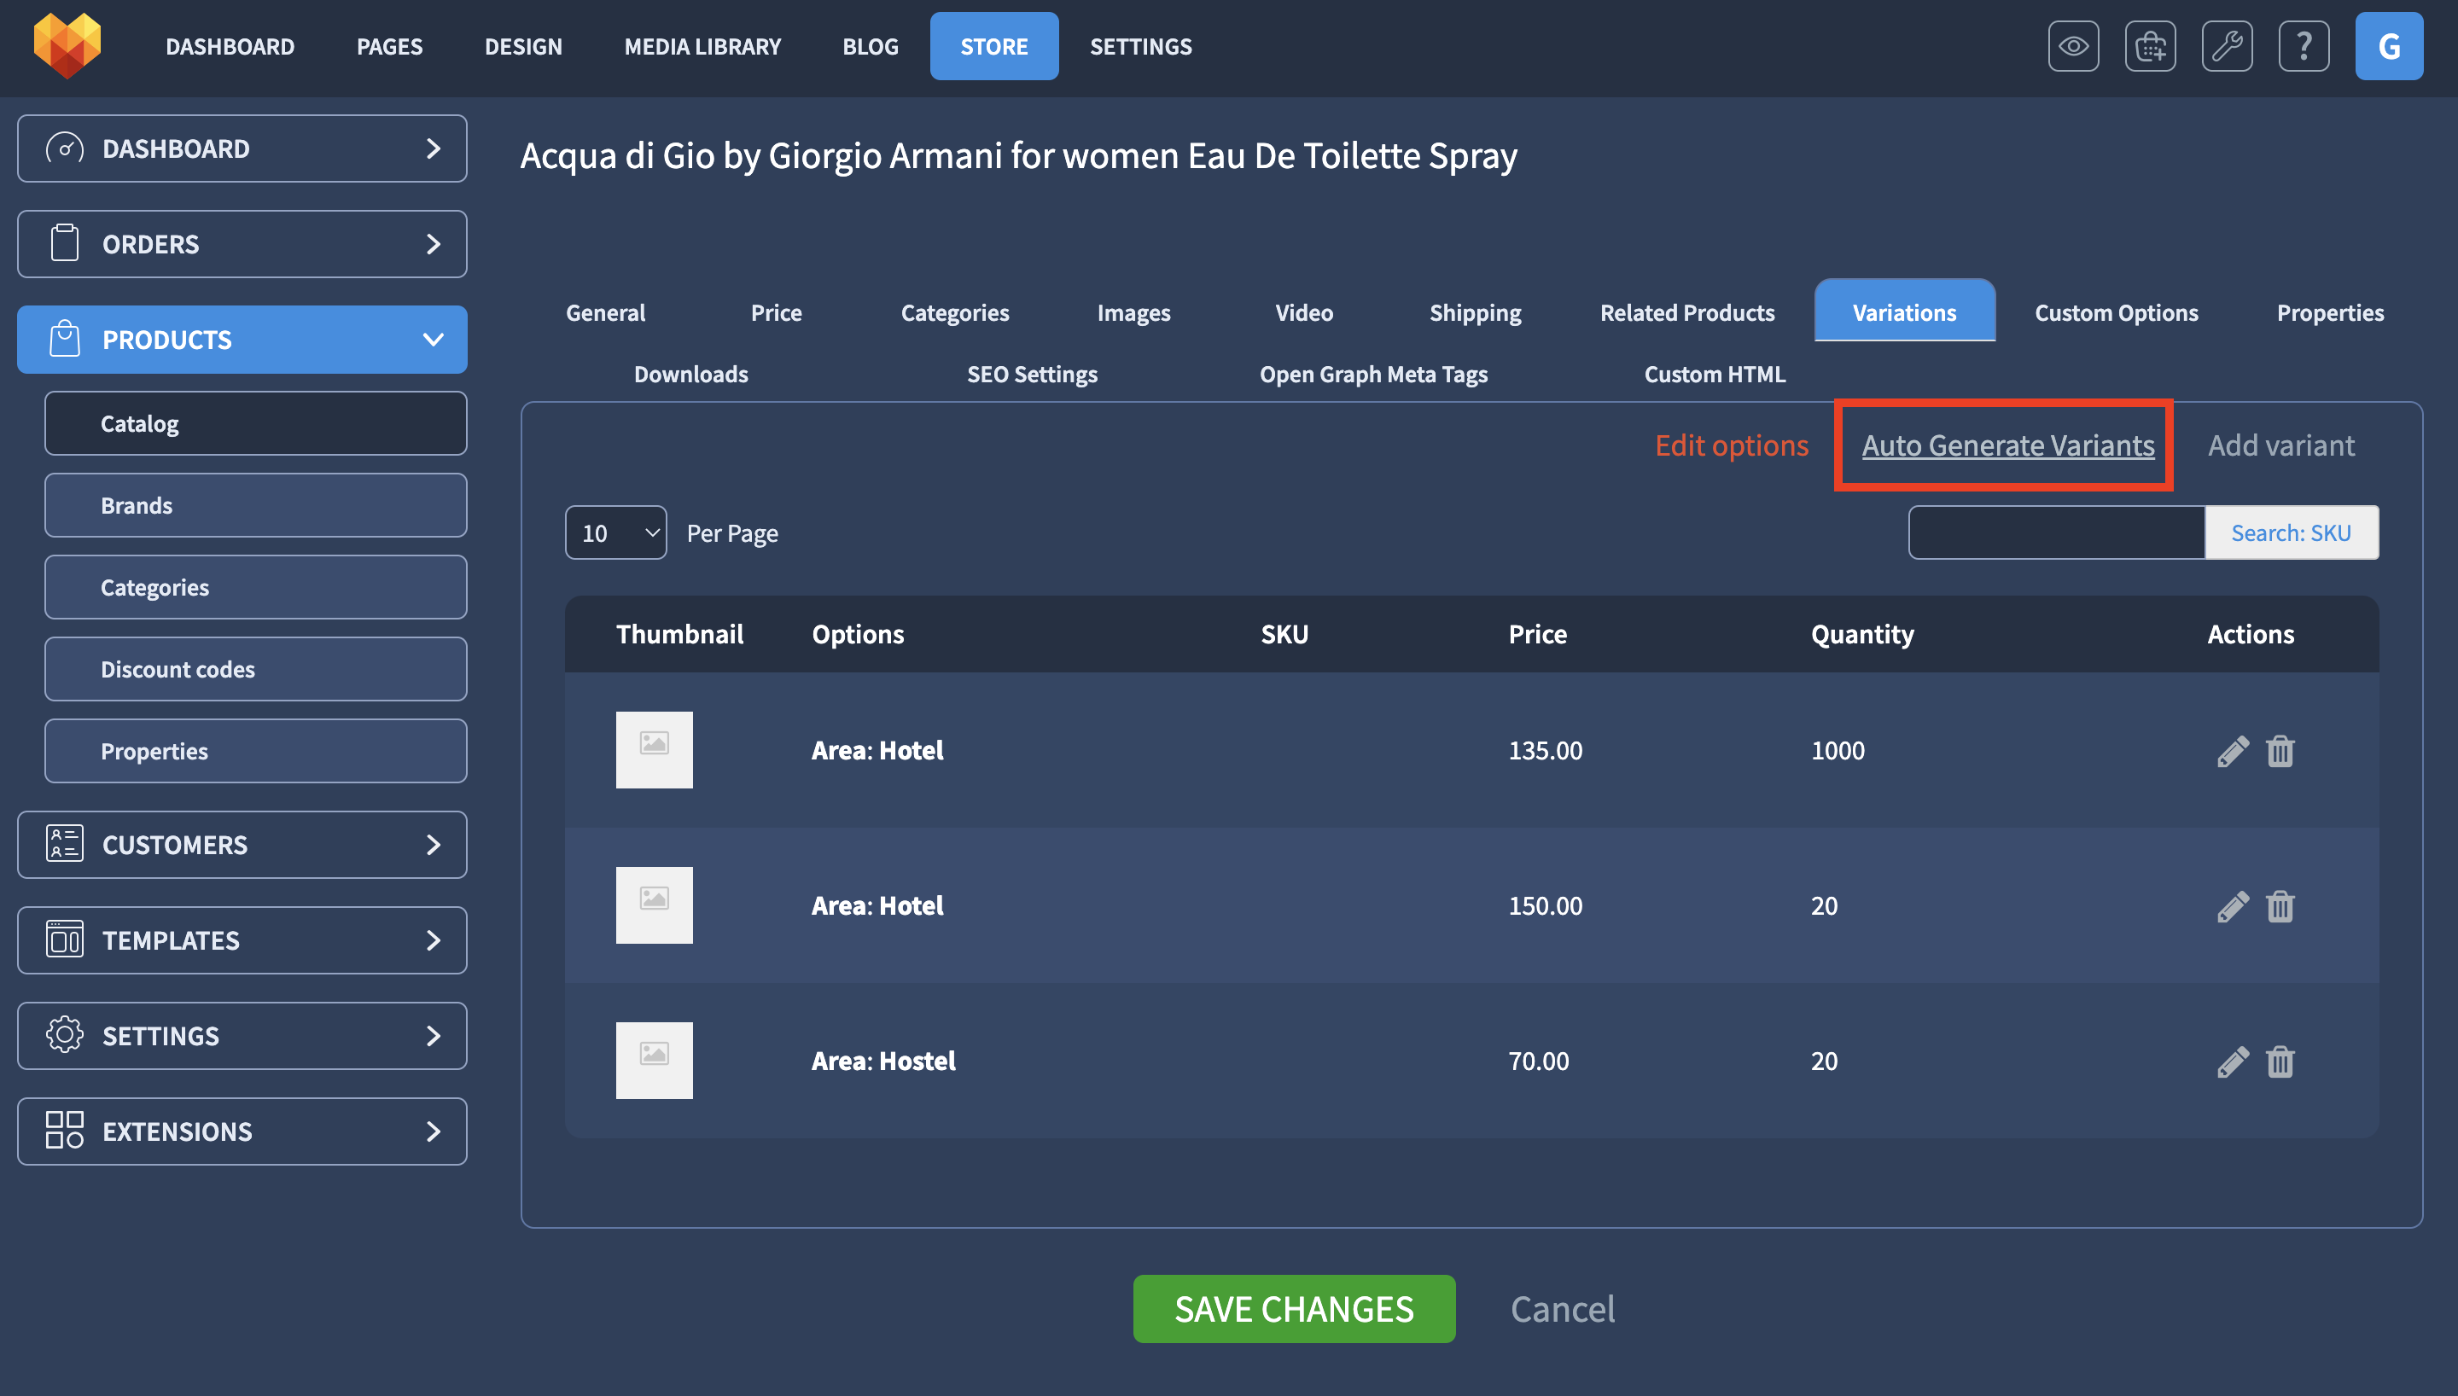Switch to Open Graph Meta Tags tab
The image size is (2458, 1396).
coord(1372,374)
